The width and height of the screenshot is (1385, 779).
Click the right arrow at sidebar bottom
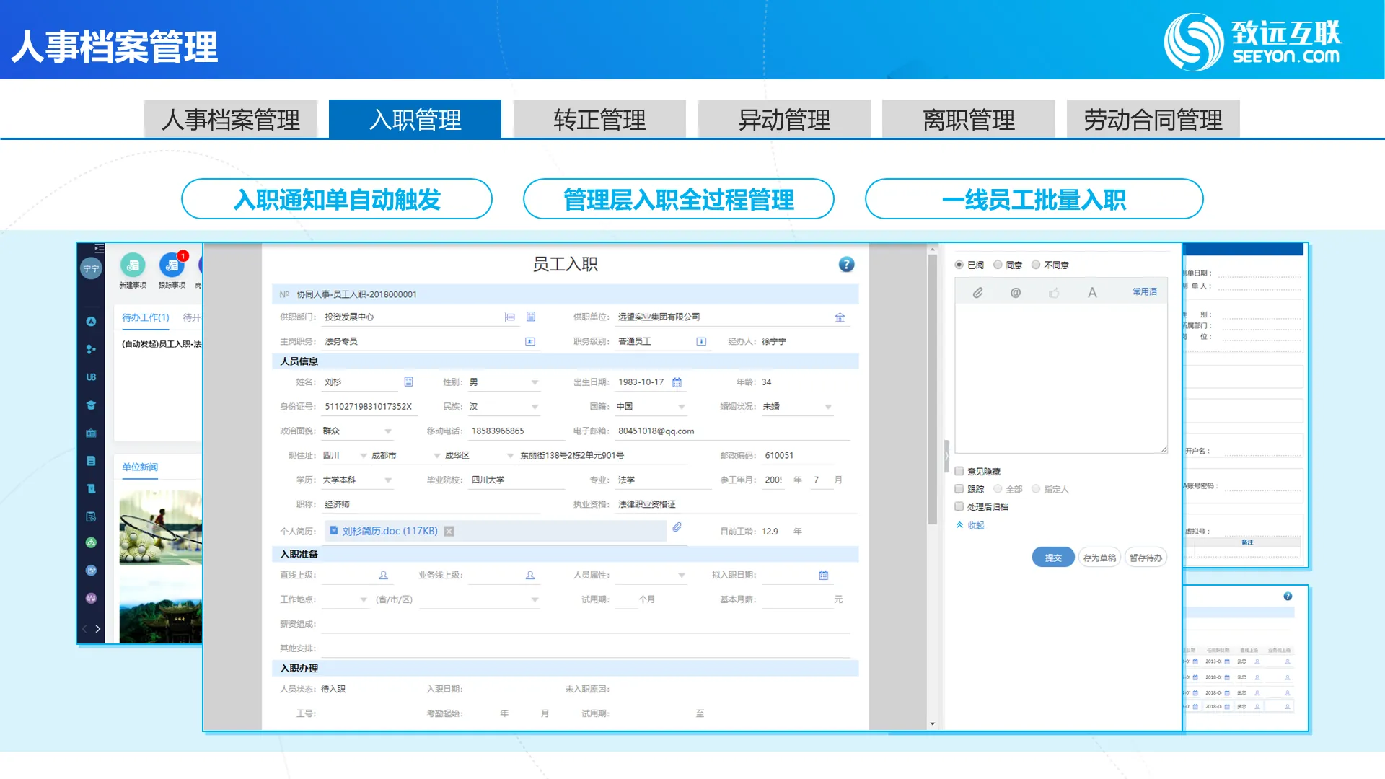98,629
